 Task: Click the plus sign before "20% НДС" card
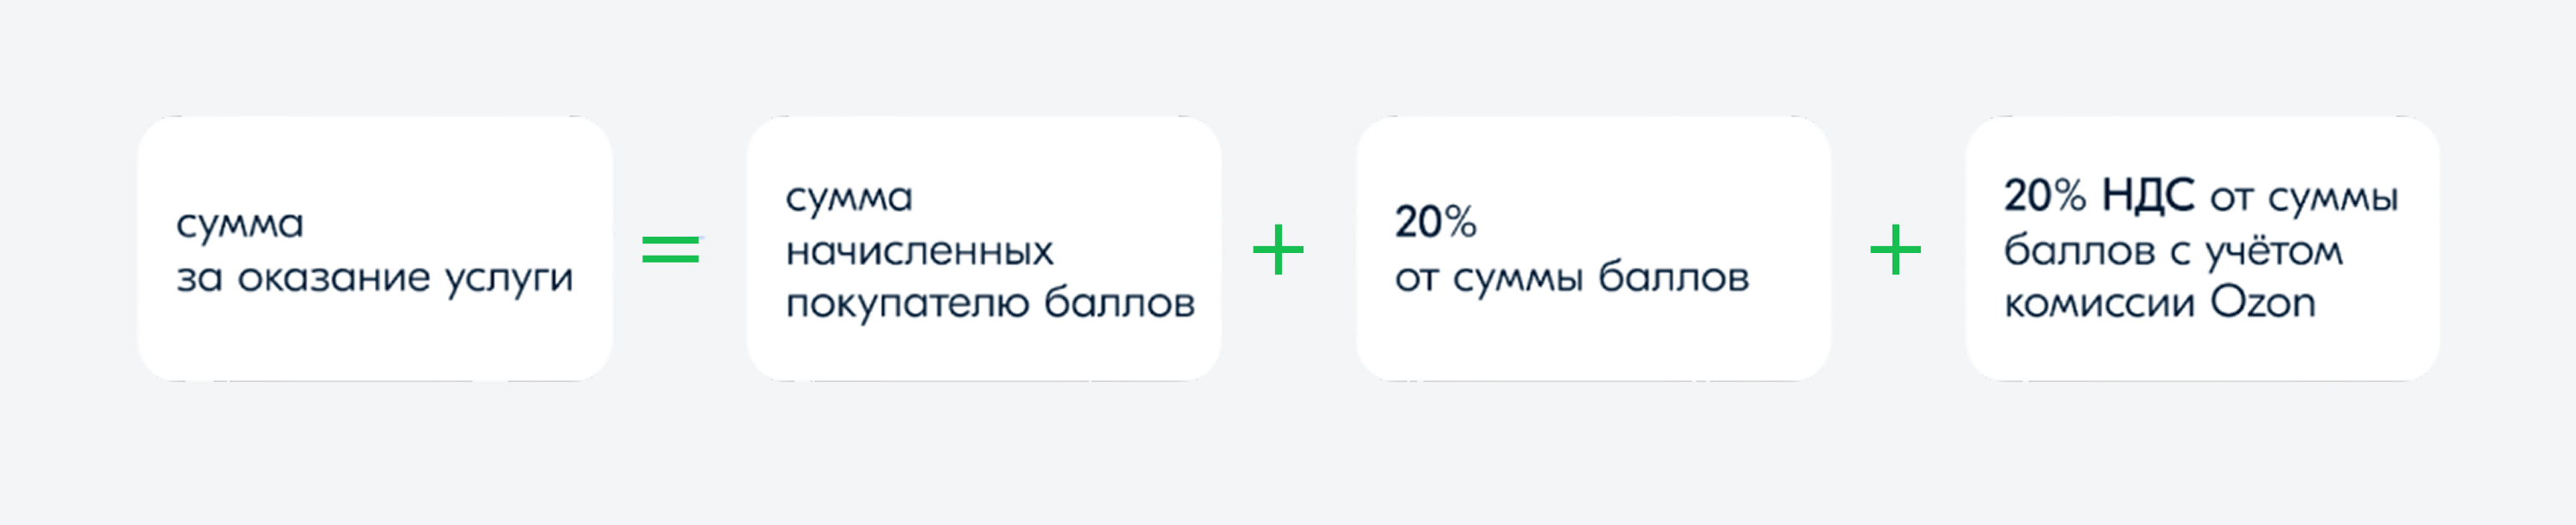coord(1895,250)
